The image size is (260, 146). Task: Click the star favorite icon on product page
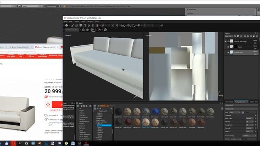click(x=48, y=105)
